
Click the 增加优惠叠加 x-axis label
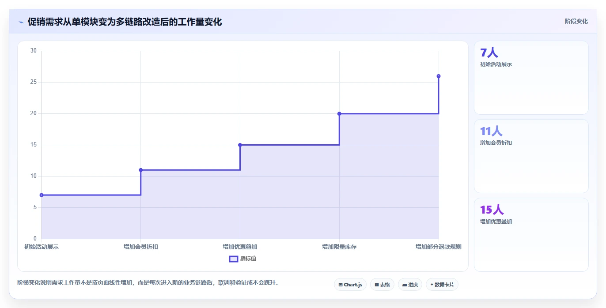point(240,247)
